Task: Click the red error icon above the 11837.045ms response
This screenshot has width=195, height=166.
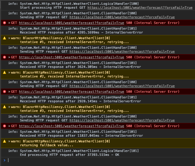Action: [4, 126]
